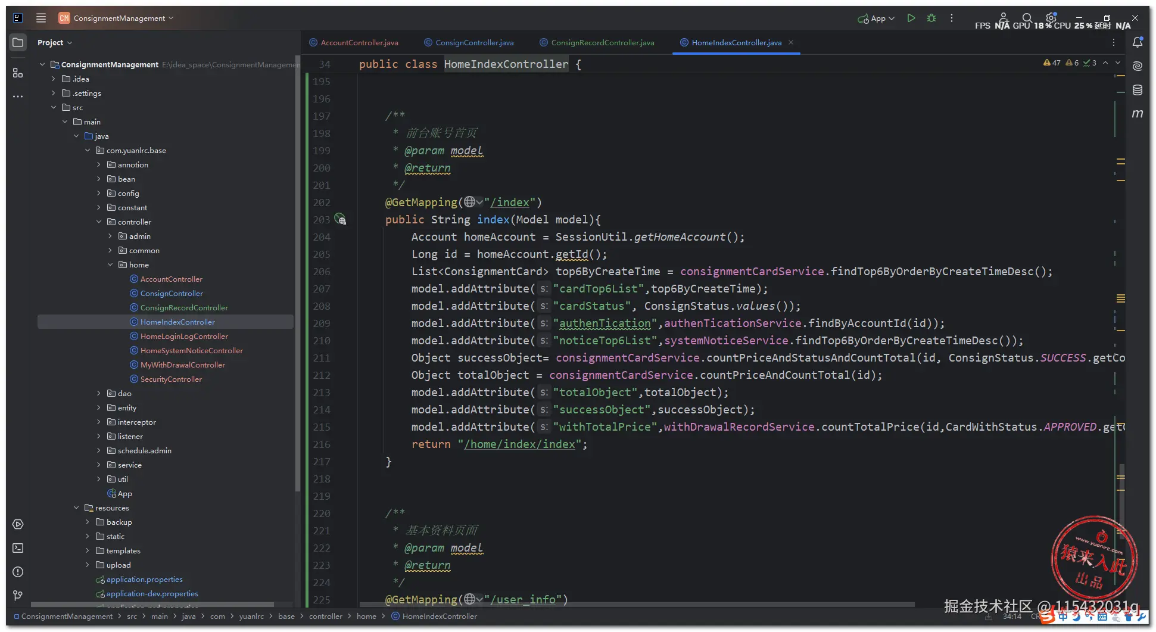Expand the admin package

[110, 236]
